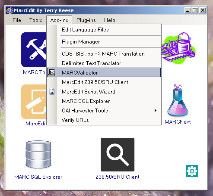Image resolution: width=213 pixels, height=196 pixels.
Task: Open the Tools menu
Action: (36, 20)
